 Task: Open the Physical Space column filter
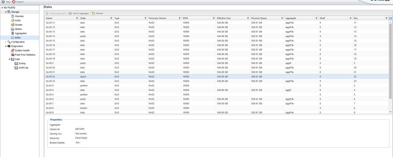click(282, 18)
